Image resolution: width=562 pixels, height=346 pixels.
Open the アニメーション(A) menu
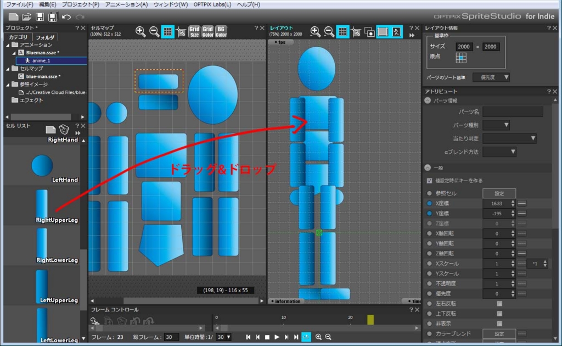point(127,4)
